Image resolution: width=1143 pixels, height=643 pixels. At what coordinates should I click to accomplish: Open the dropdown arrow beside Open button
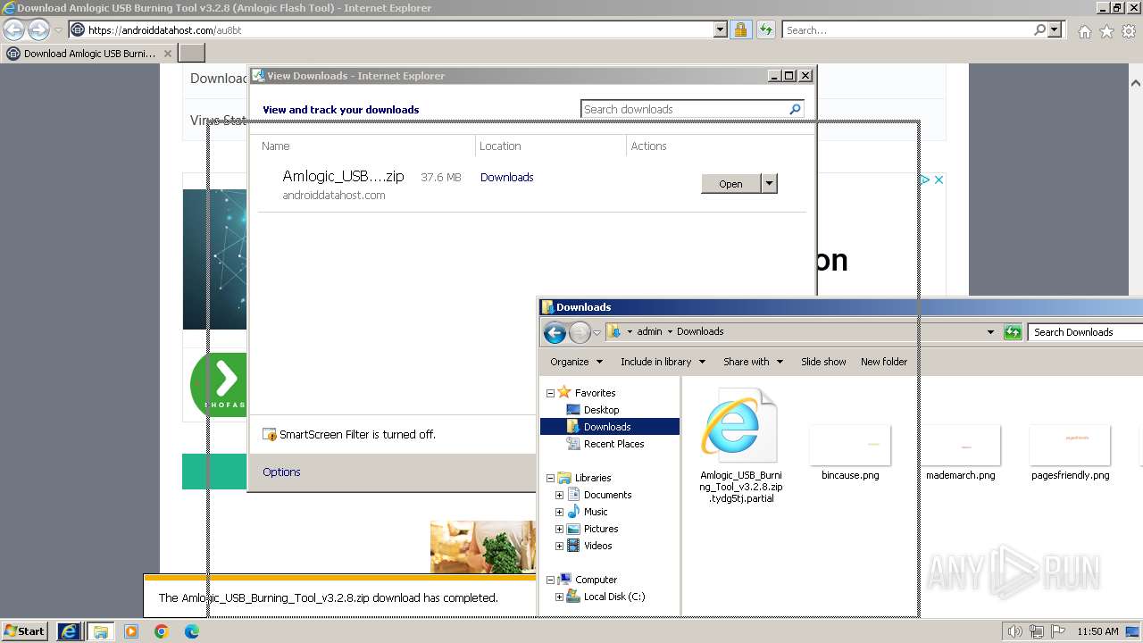tap(769, 183)
